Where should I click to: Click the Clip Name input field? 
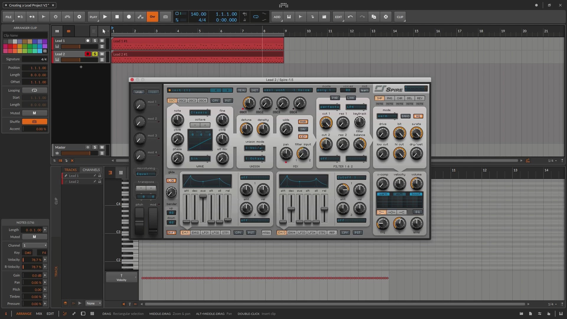tap(25, 35)
